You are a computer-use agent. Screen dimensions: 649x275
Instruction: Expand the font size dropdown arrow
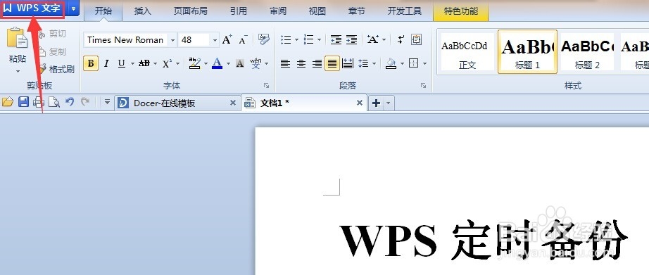[215, 40]
